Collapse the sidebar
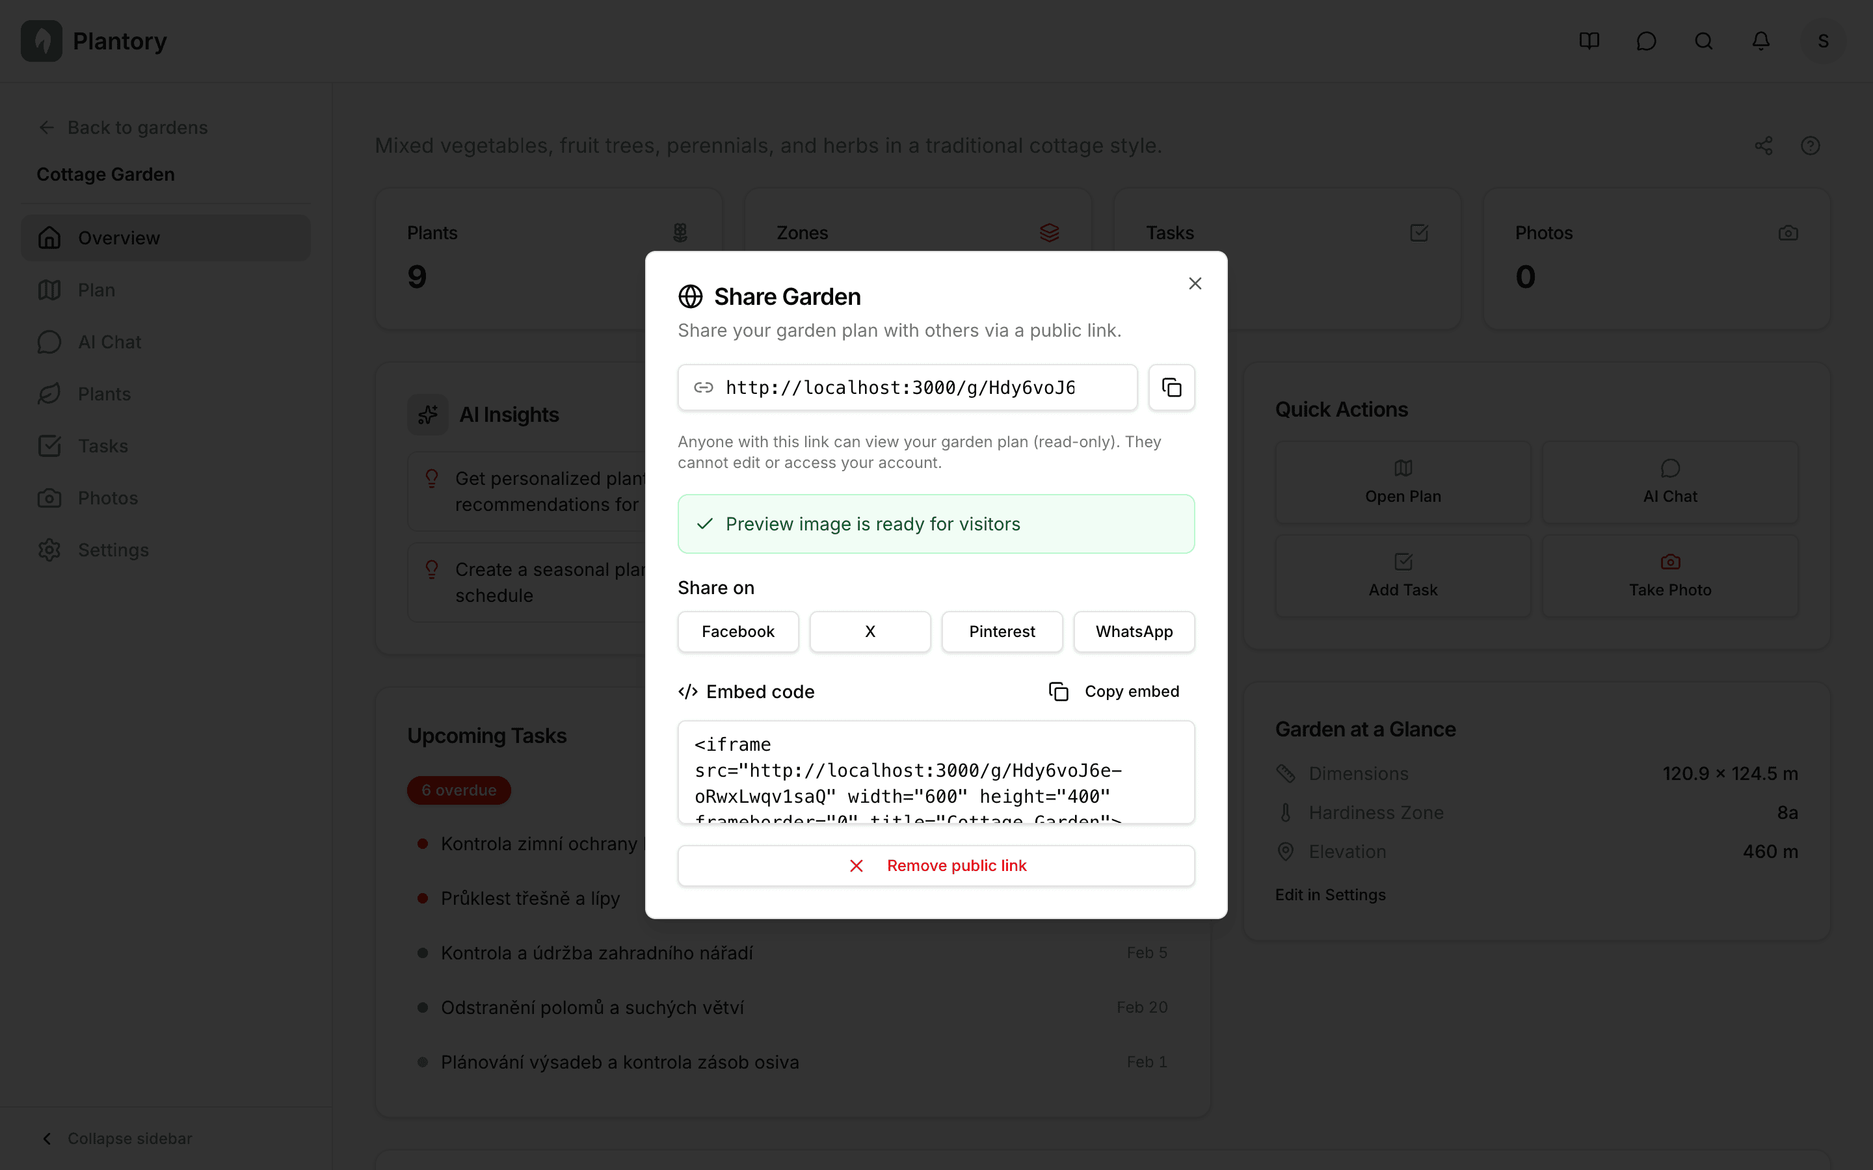1873x1170 pixels. pos(116,1138)
